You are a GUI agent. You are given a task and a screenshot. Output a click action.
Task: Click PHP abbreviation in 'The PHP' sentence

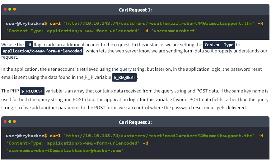click(x=14, y=91)
